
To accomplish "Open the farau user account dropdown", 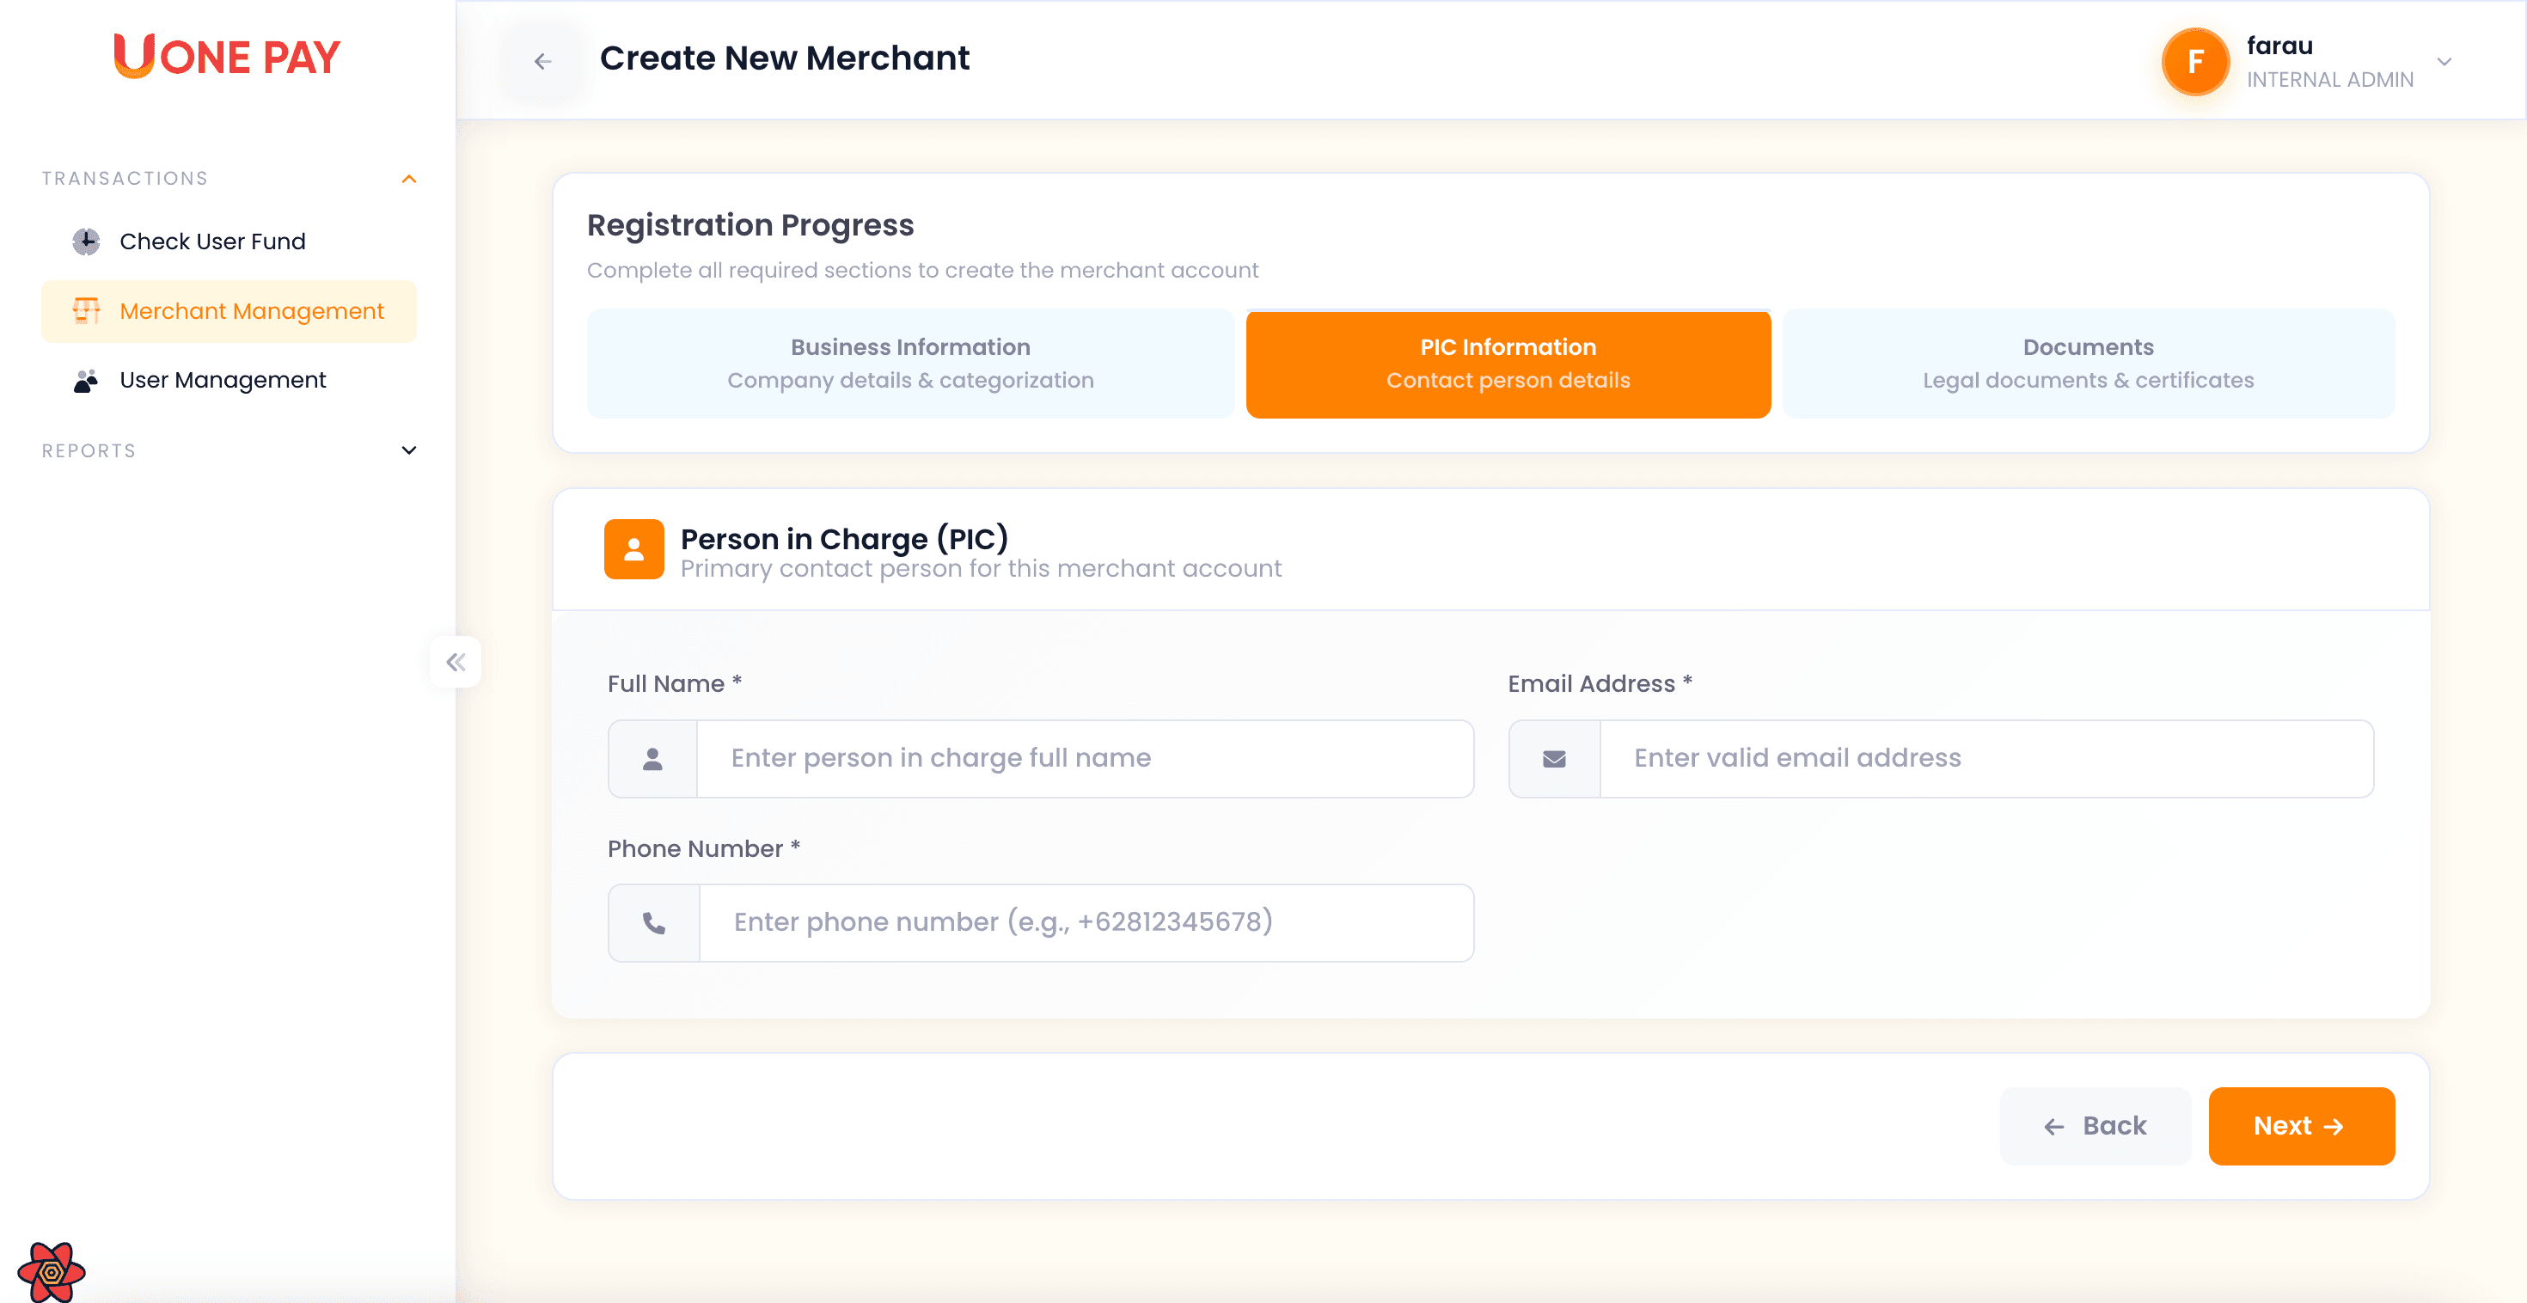I will (2444, 62).
